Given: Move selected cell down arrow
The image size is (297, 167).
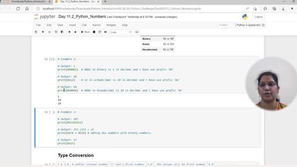Looking at the screenshot, I should [75, 32].
